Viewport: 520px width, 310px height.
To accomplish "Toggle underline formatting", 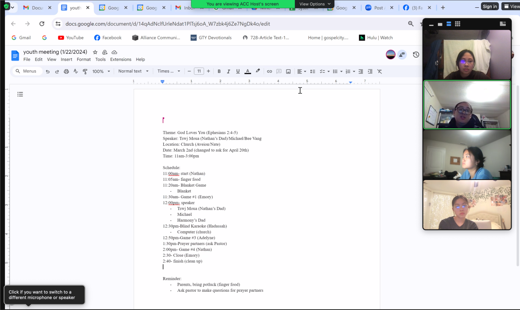I will click(238, 71).
